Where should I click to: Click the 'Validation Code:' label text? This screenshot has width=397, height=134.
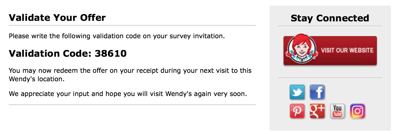(x=51, y=54)
